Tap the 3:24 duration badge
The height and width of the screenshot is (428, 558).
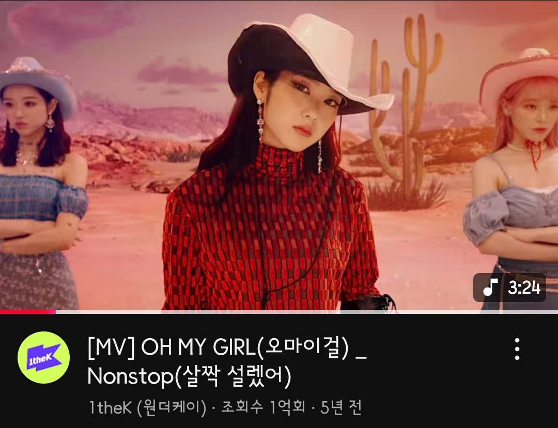tap(509, 288)
